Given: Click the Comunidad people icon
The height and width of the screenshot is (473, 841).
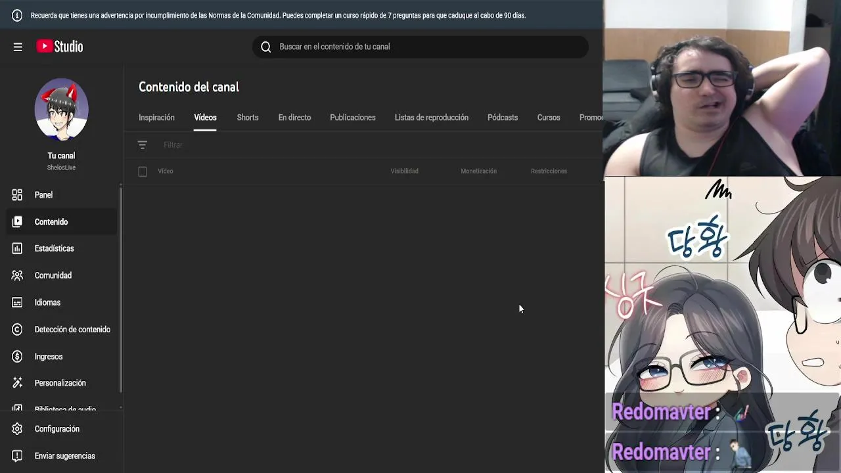Looking at the screenshot, I should [17, 275].
